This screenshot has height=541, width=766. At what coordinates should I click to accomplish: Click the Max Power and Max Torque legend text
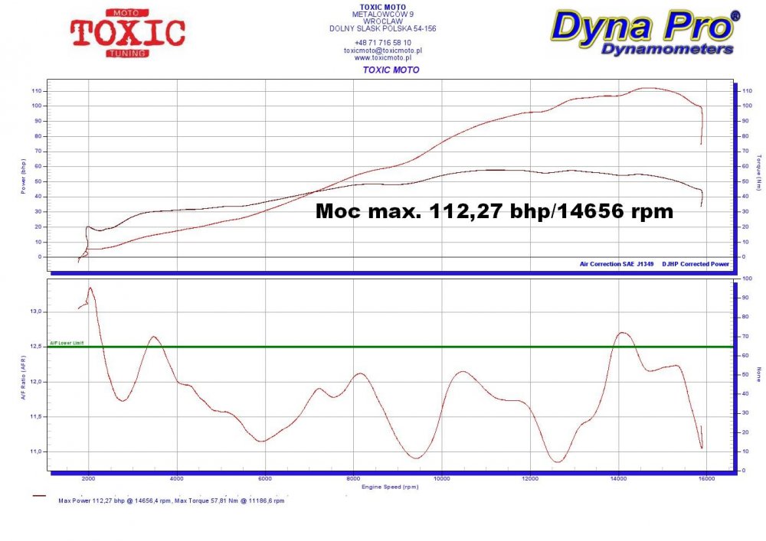(171, 501)
